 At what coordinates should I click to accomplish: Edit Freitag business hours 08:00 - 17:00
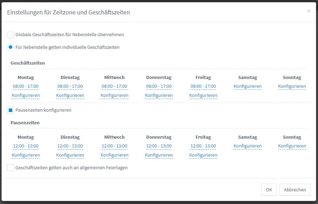[x=203, y=86]
